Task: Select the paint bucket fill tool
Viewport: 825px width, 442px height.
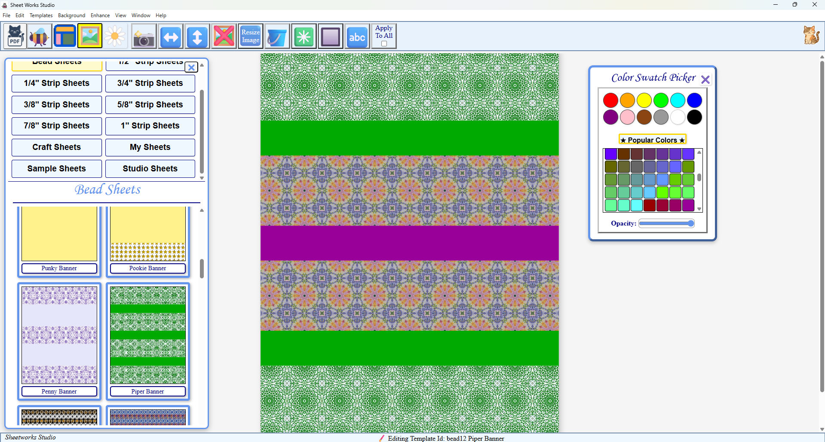Action: pos(277,36)
